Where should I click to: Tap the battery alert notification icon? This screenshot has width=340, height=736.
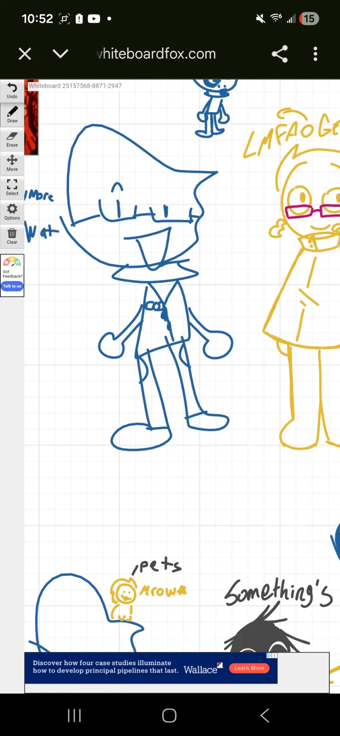point(79,19)
